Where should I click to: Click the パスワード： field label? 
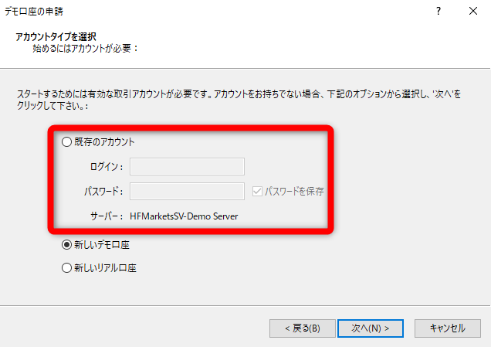point(103,192)
